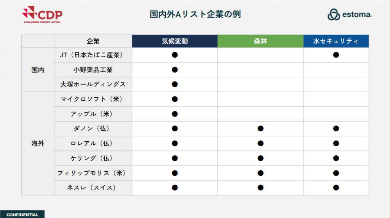The height and width of the screenshot is (218, 390).
Task: Click the 大塚ホールディングス cell
Action: [93, 84]
